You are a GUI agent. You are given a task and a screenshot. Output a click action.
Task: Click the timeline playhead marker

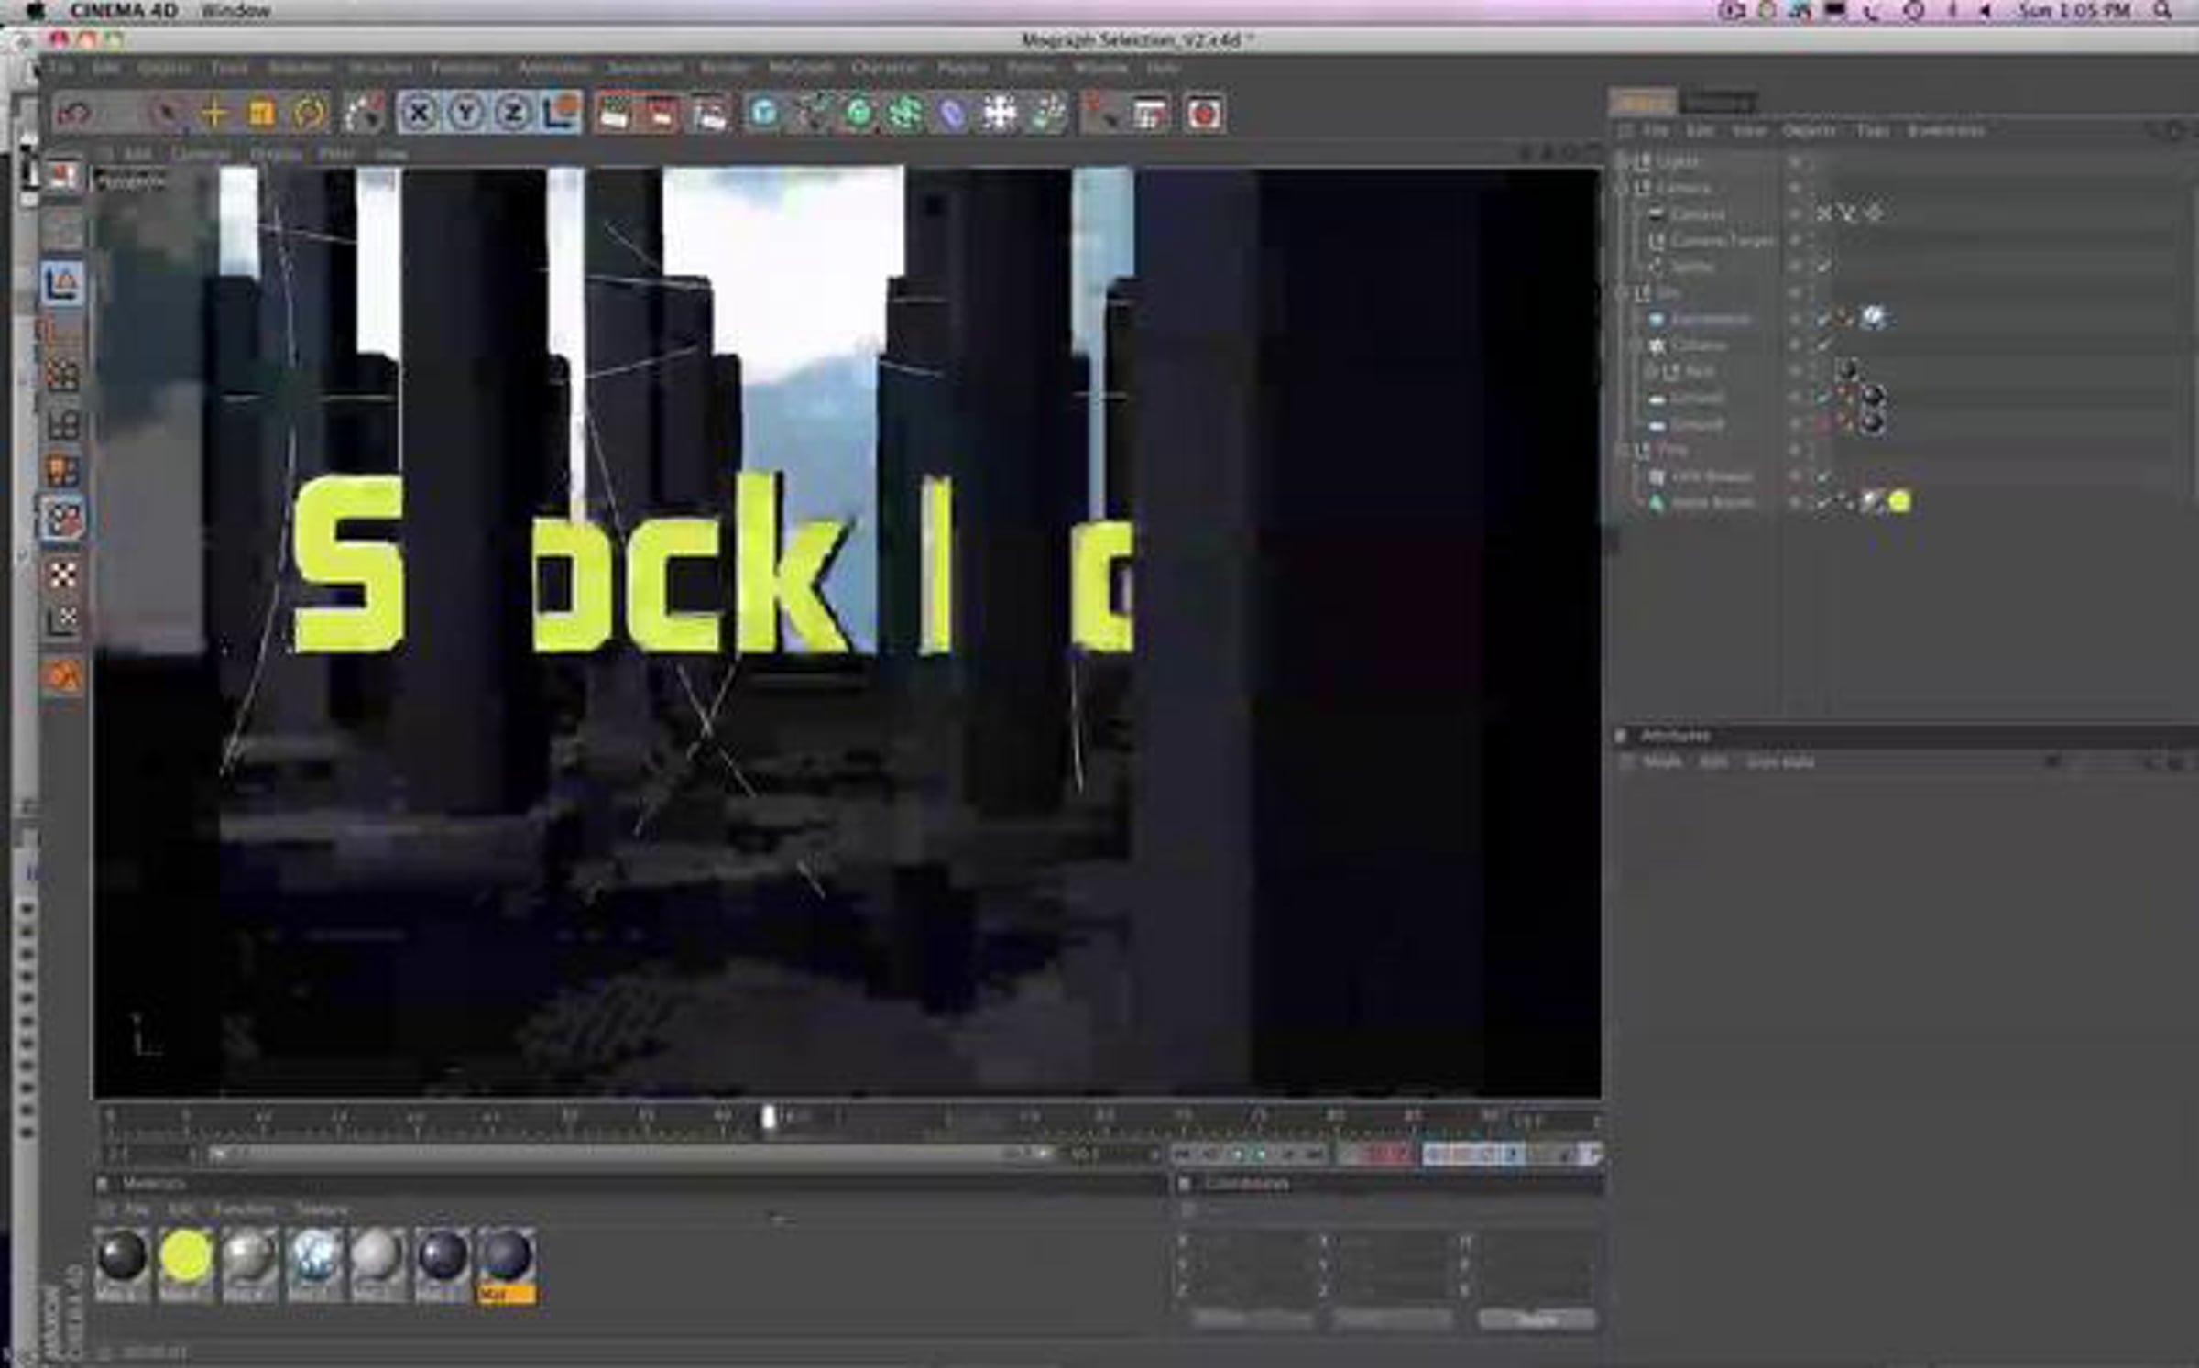pos(769,1117)
